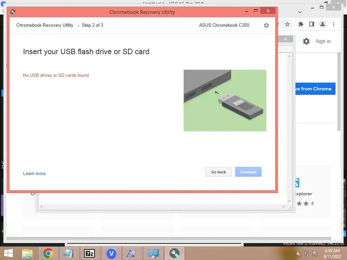Viewport: 347px width, 260px height.
Task: Click the No USB drives found message
Action: 56,75
